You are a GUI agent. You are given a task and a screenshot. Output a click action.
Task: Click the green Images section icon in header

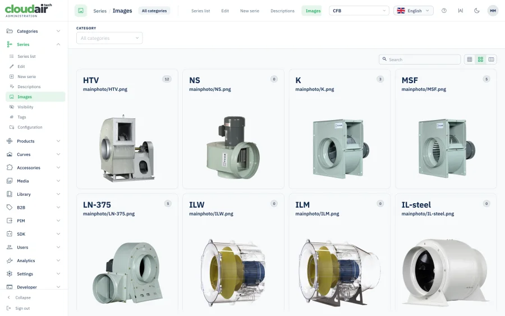pos(81,11)
